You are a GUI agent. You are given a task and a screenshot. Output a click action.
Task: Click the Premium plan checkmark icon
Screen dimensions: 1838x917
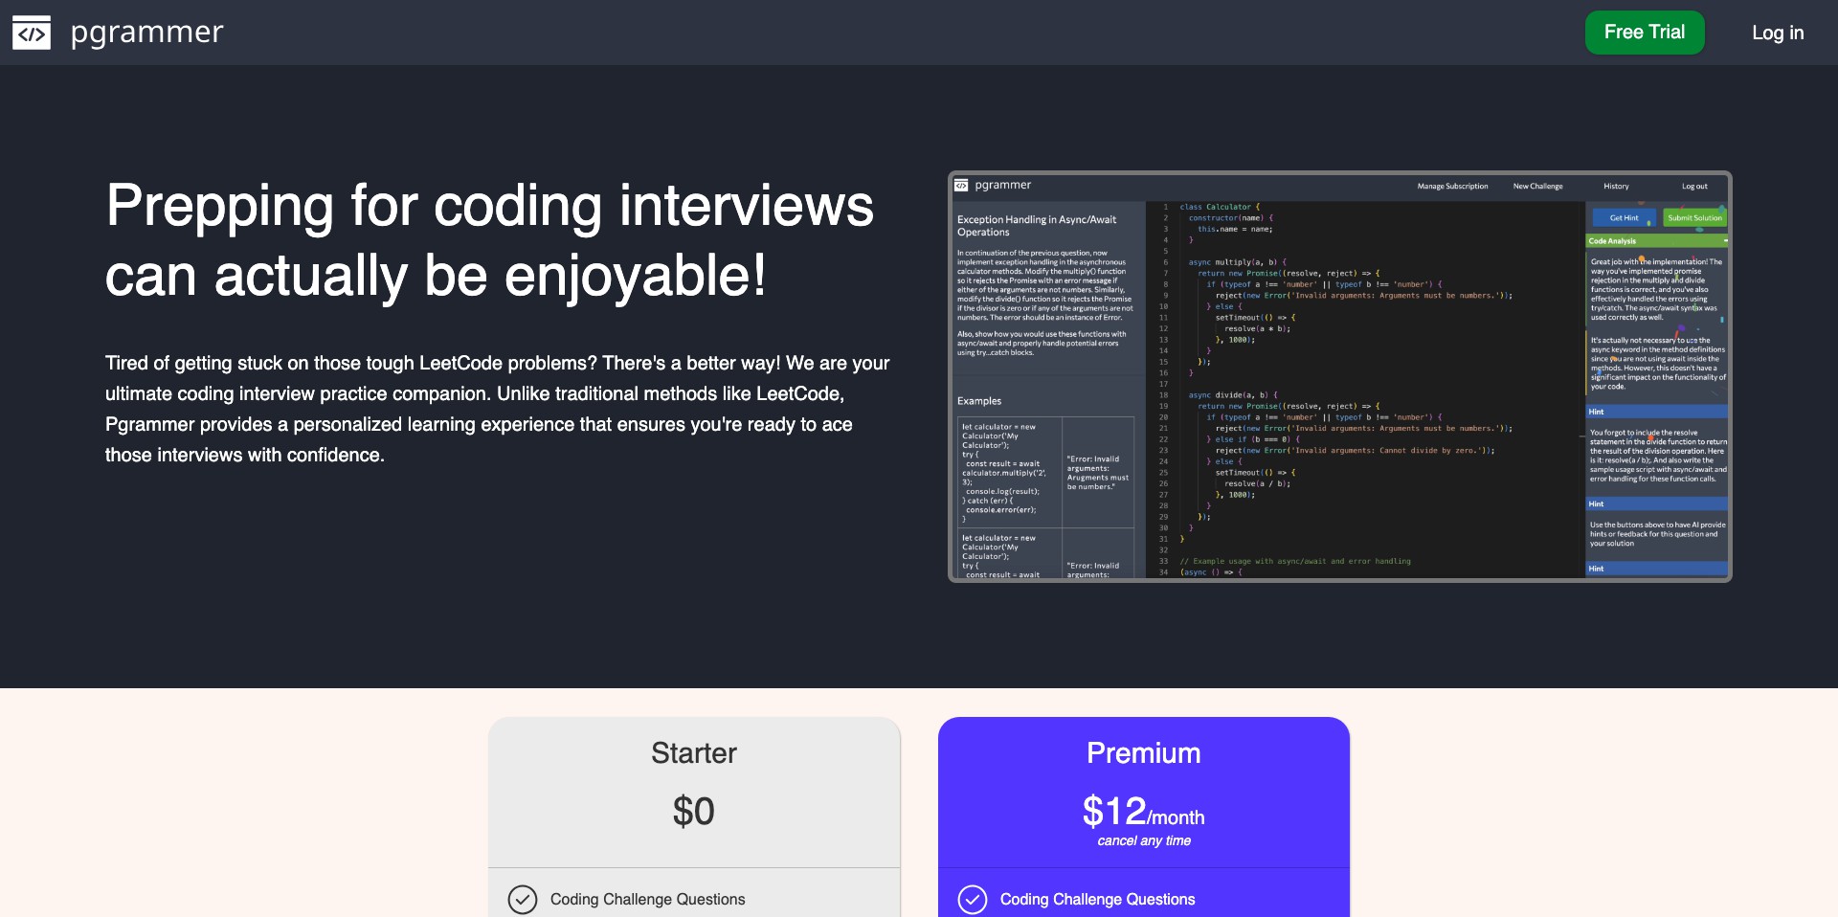973,900
